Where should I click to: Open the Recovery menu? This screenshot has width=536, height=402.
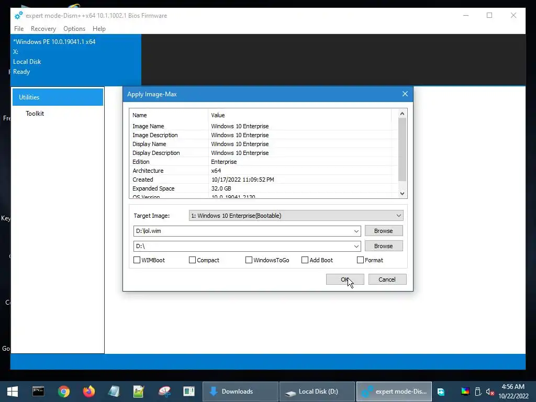click(x=43, y=29)
